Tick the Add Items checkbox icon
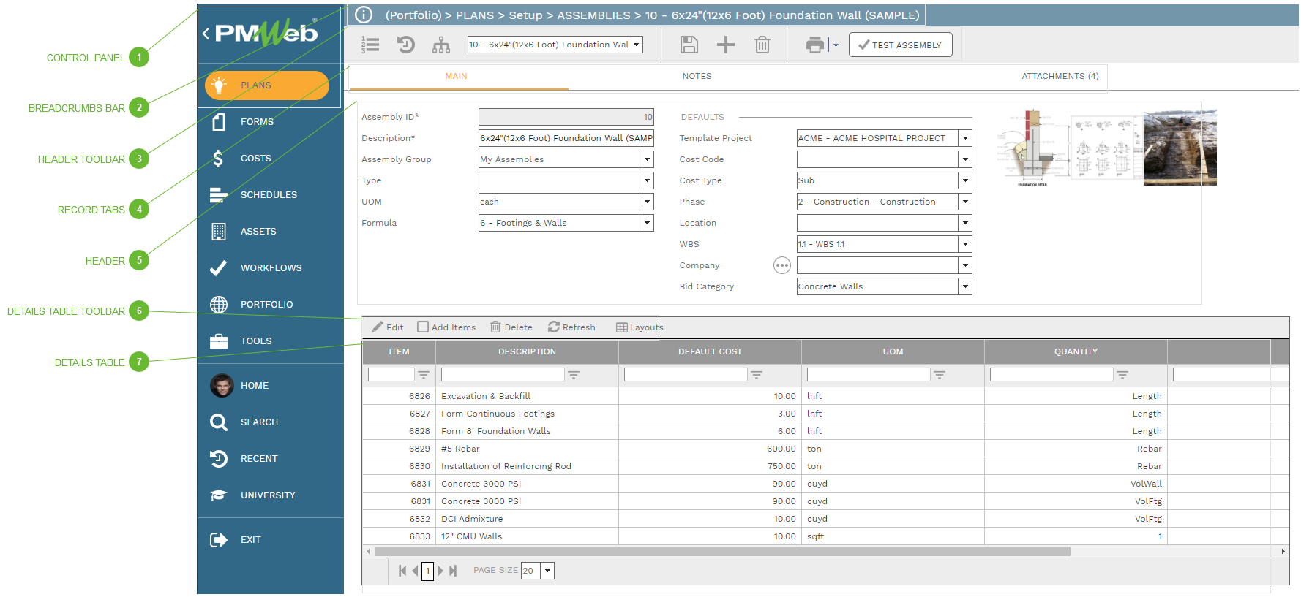 pos(423,327)
